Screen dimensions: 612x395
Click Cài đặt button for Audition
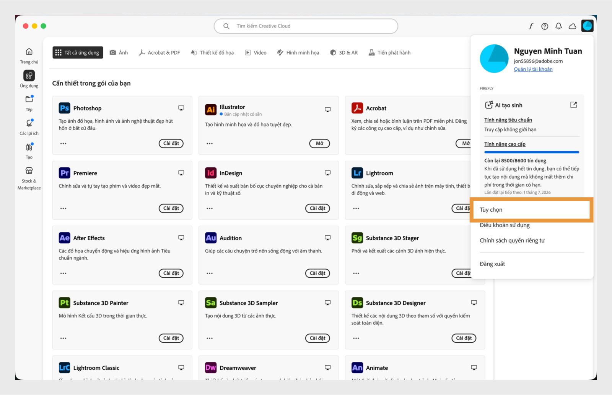pyautogui.click(x=317, y=274)
